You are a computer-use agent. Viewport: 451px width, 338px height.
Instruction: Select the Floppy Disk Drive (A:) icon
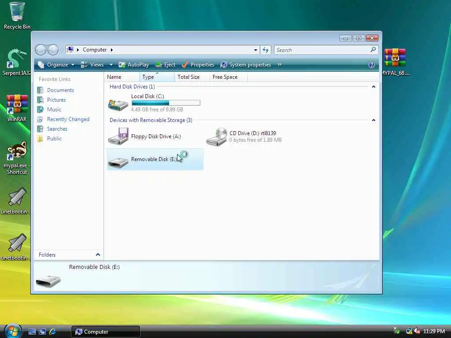click(118, 136)
